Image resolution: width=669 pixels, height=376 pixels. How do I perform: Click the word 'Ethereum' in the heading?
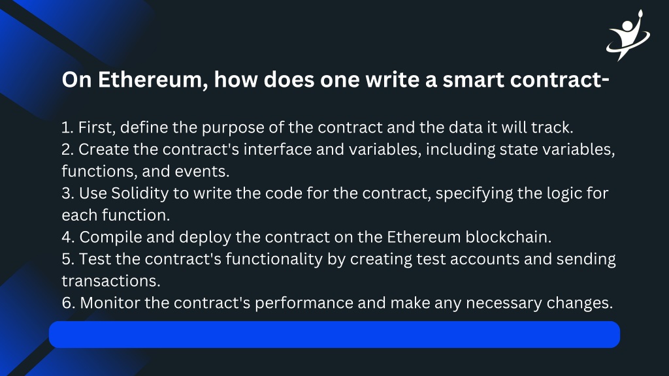(x=153, y=80)
